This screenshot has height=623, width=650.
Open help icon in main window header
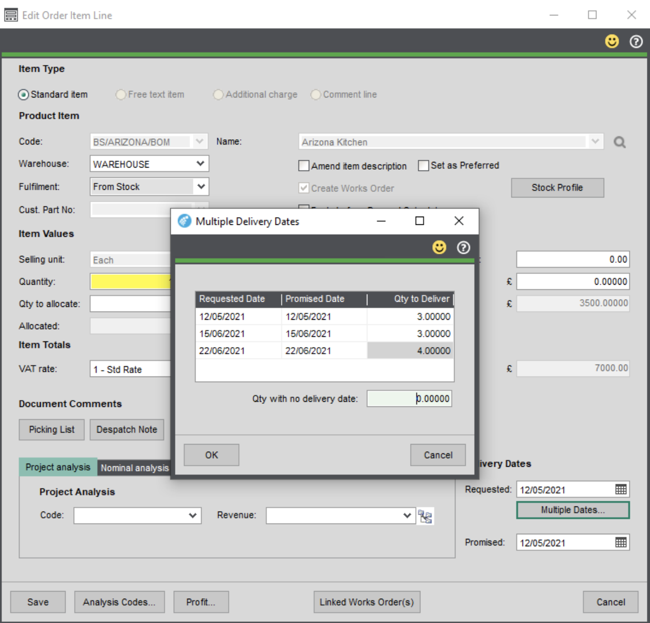coord(636,41)
